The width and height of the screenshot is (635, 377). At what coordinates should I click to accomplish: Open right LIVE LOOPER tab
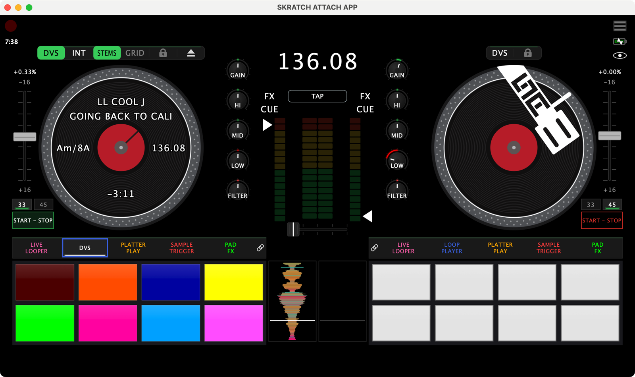tap(403, 248)
